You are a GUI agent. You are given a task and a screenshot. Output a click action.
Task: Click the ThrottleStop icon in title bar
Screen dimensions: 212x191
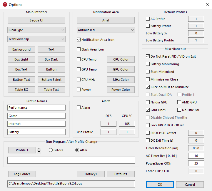[x=5, y=4]
